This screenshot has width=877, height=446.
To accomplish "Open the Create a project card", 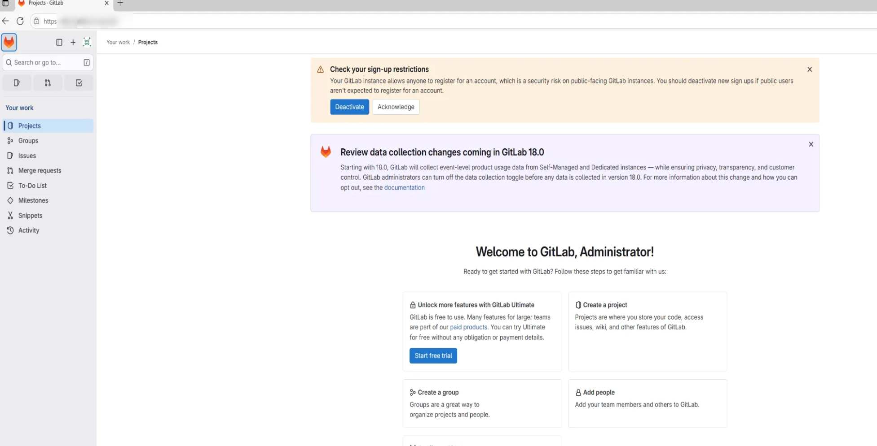I will coord(647,331).
